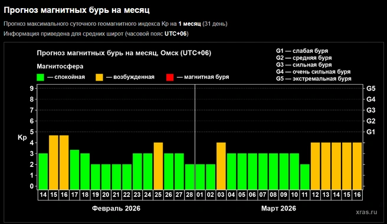The width and height of the screenshot is (387, 224).
Task: Click the February 25 yellow bar
Action: point(158,166)
